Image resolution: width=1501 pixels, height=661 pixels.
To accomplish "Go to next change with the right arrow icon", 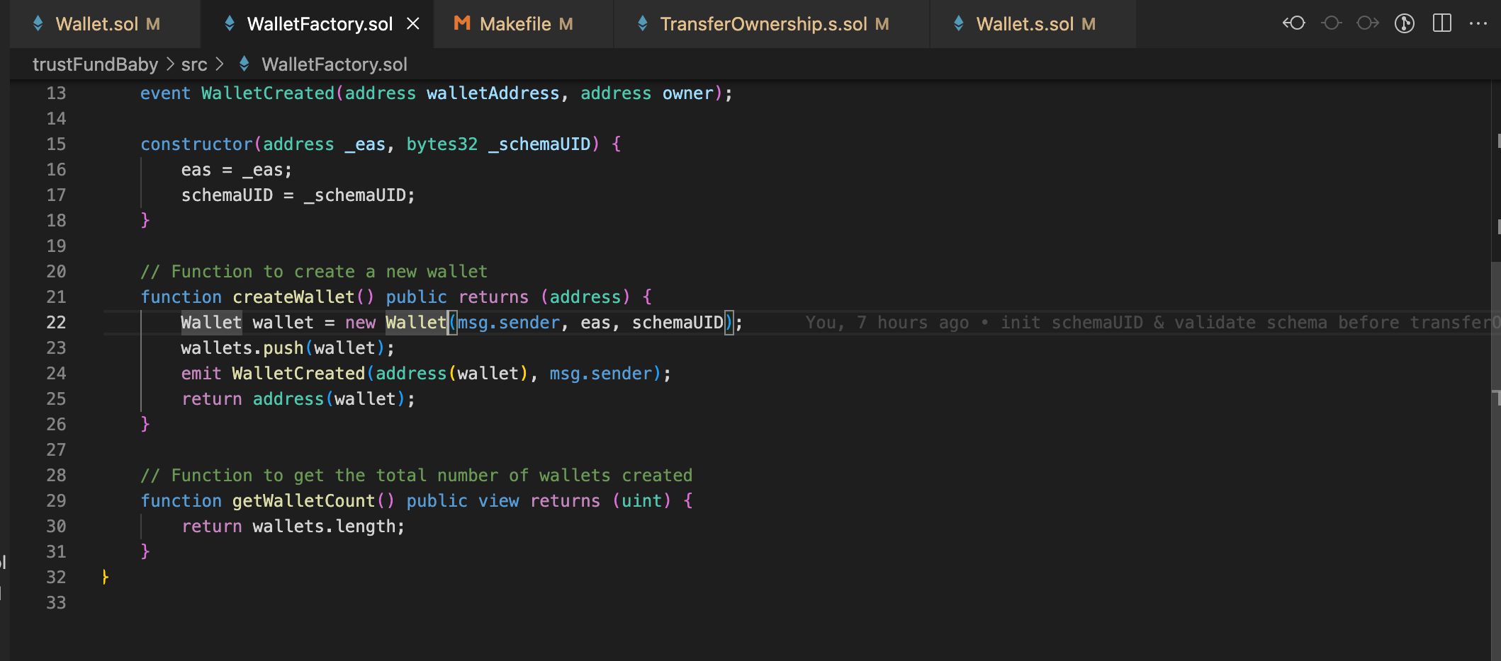I will [x=1368, y=23].
